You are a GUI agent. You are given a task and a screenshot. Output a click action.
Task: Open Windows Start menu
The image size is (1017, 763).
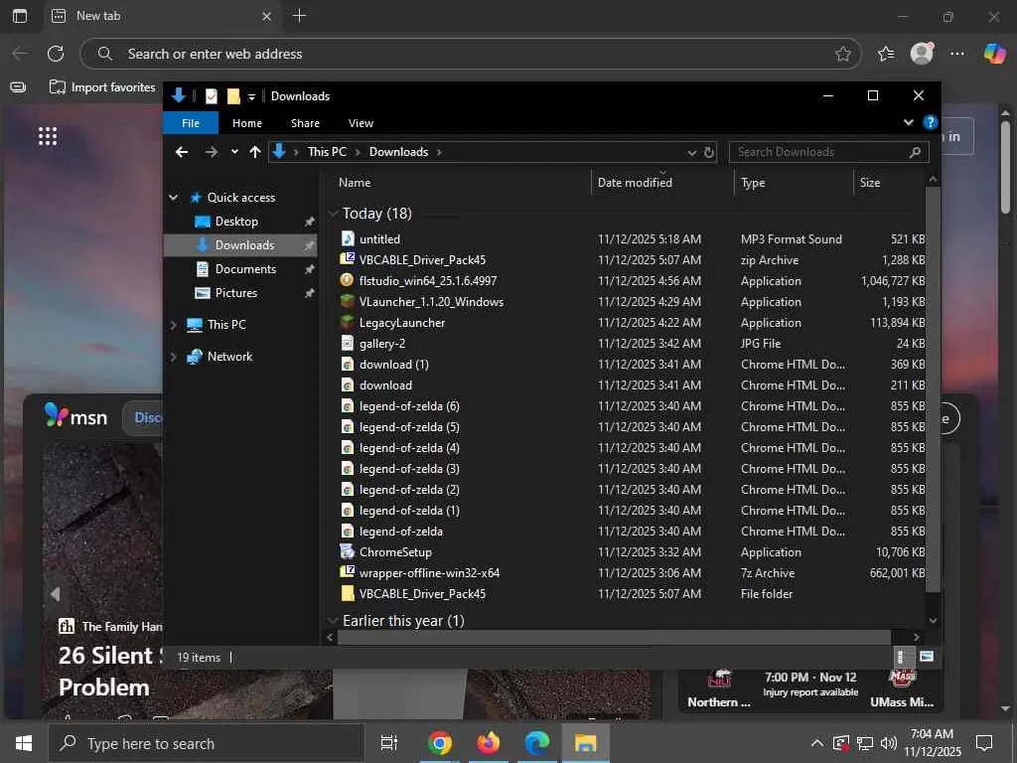[x=24, y=743]
